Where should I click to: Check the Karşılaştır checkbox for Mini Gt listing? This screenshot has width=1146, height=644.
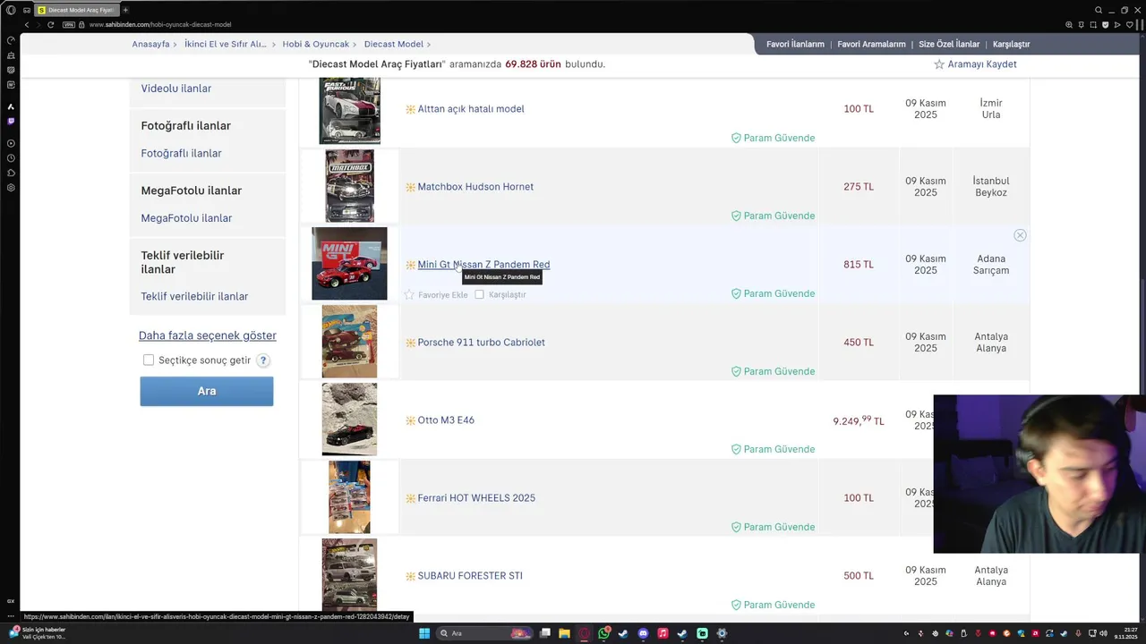(x=479, y=294)
